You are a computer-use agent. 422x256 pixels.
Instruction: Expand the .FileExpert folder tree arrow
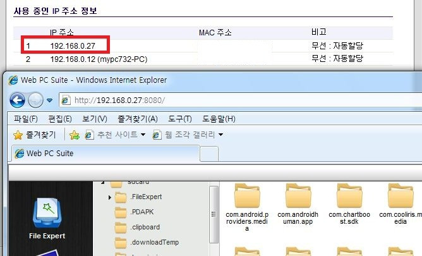point(109,197)
